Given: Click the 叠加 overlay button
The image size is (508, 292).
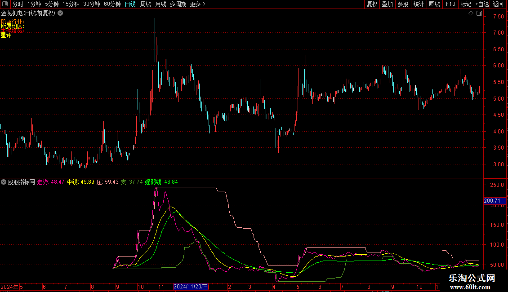Looking at the screenshot, I should 387,4.
